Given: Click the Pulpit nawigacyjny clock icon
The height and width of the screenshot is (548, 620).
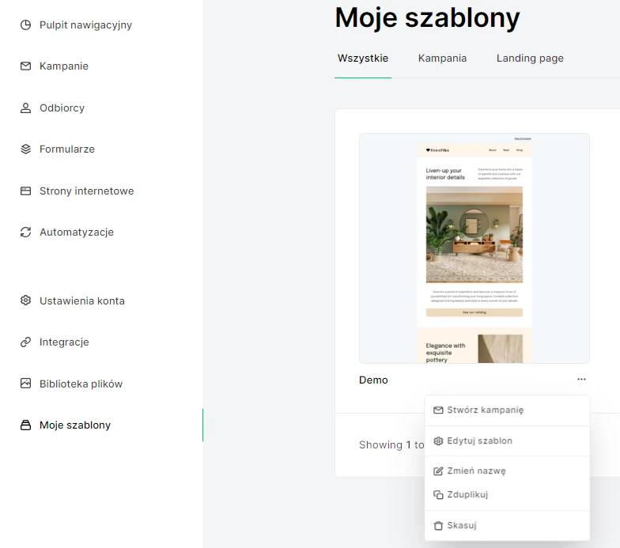Looking at the screenshot, I should coord(25,25).
